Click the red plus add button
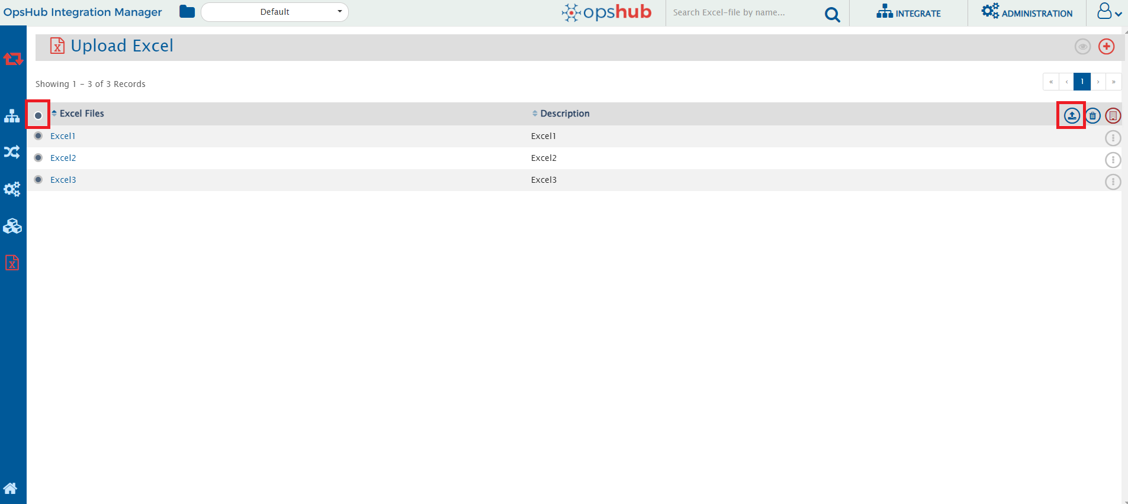Image resolution: width=1128 pixels, height=504 pixels. point(1106,47)
